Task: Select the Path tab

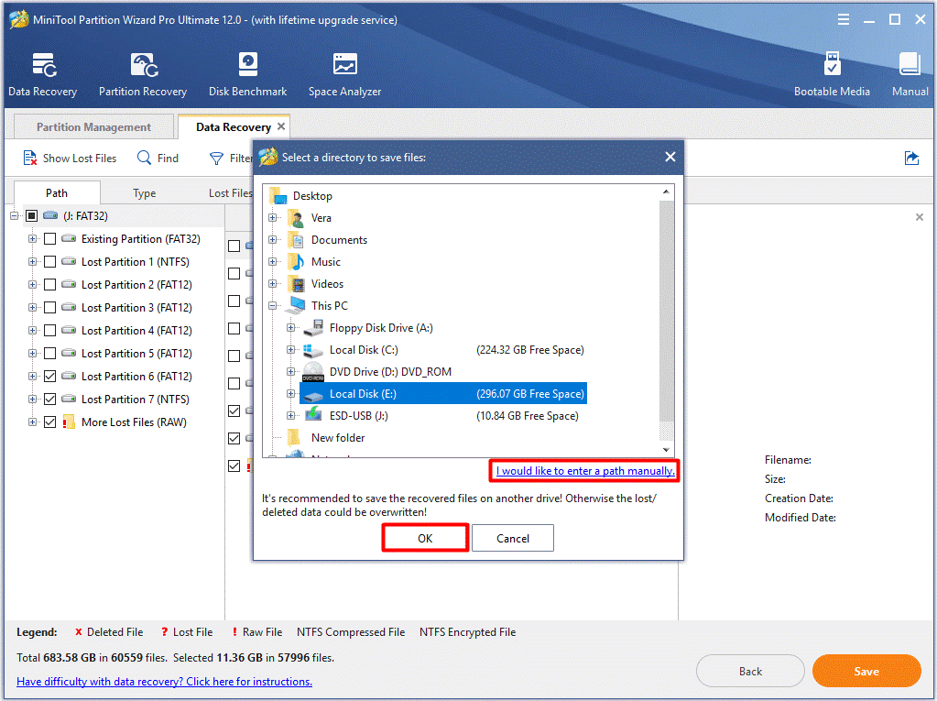Action: click(x=57, y=193)
